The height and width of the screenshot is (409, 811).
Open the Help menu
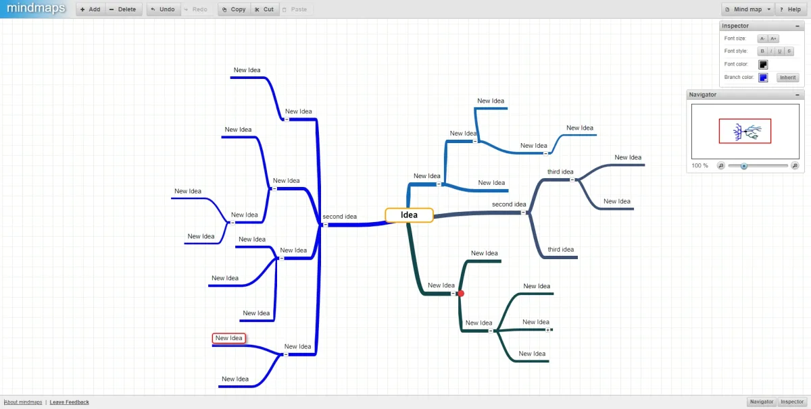point(790,9)
